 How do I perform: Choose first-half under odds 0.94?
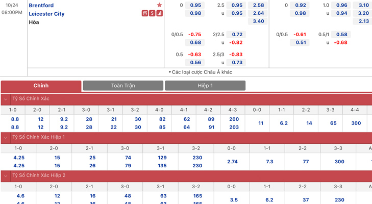tap(341, 13)
